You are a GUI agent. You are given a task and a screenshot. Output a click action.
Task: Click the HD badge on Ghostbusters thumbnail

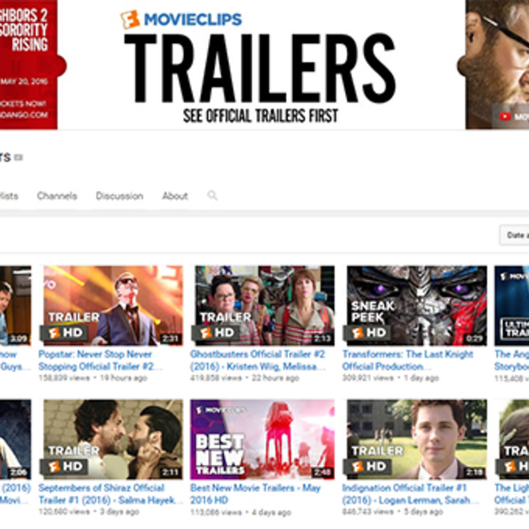[x=216, y=333]
